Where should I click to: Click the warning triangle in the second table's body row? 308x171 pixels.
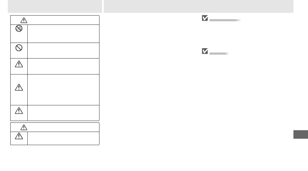pos(19,136)
